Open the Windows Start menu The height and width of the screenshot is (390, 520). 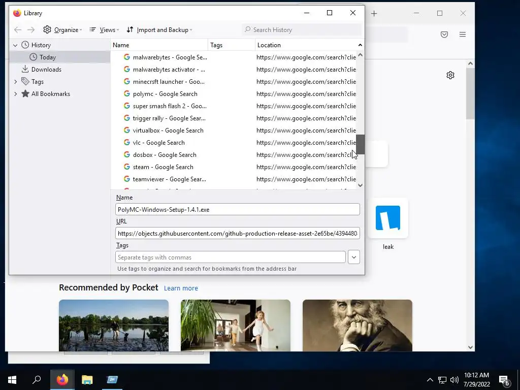pos(12,380)
